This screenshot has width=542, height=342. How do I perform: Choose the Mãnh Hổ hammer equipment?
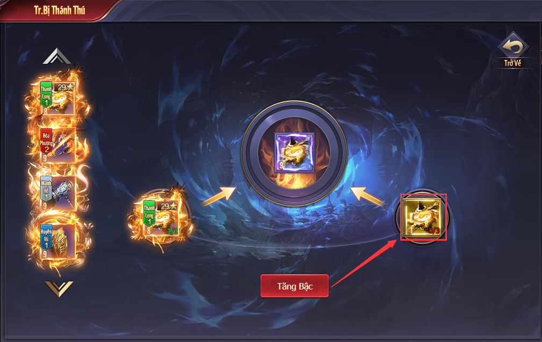(x=57, y=192)
